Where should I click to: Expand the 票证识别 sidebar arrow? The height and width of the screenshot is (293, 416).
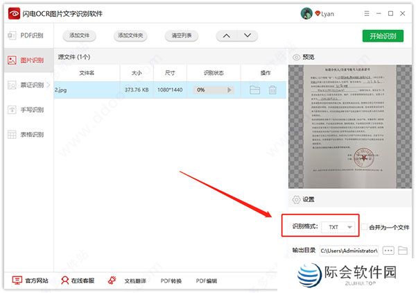[49, 85]
